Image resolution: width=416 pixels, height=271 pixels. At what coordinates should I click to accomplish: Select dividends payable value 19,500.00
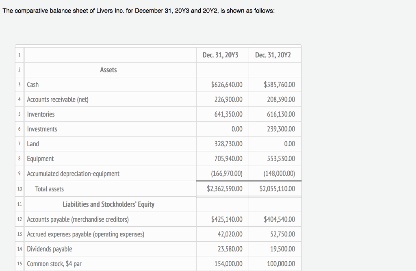[x=283, y=249]
